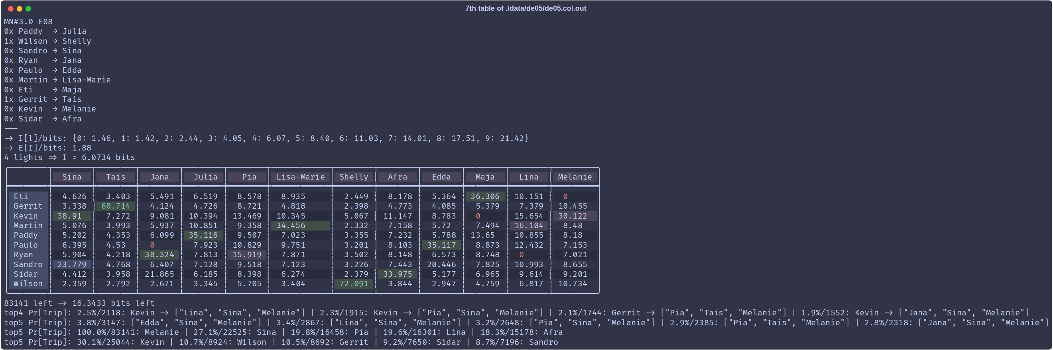Viewport: 1053px width, 350px height.
Task: Click the red 0 in Ryan's row
Action: 521,255
